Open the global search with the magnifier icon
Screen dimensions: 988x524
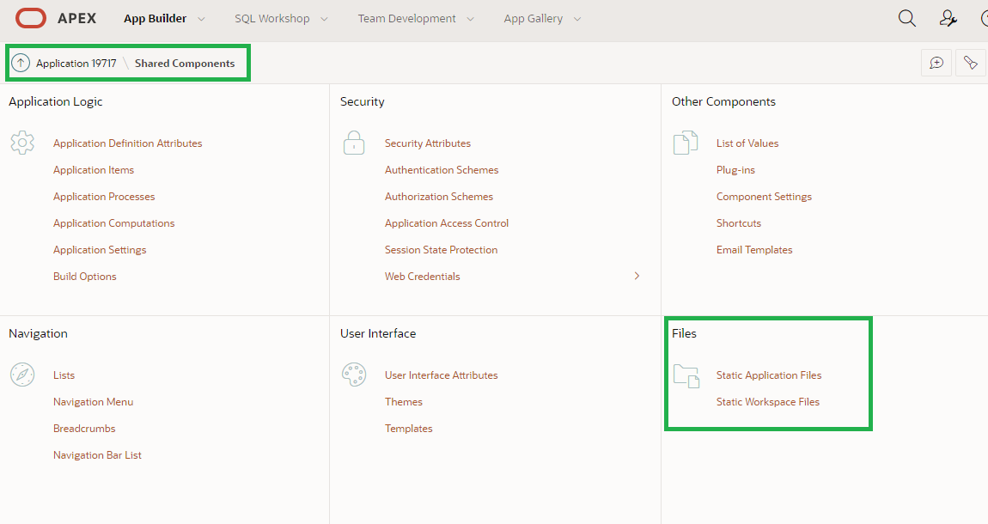pyautogui.click(x=906, y=18)
